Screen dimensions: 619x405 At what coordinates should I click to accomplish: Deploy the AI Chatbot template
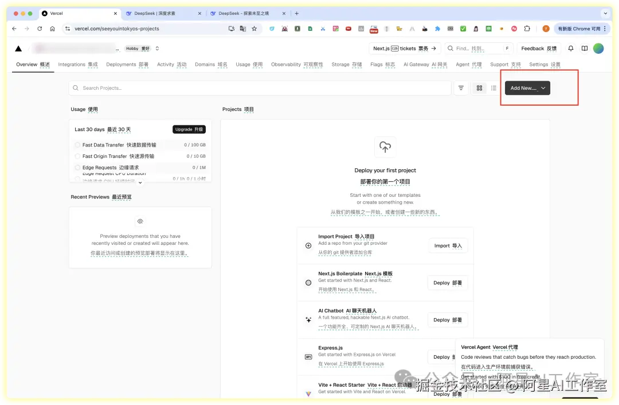[x=448, y=320]
